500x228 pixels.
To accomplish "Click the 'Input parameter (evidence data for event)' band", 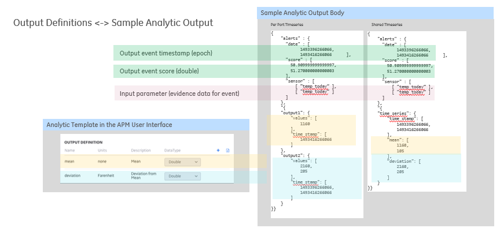I will click(x=274, y=93).
